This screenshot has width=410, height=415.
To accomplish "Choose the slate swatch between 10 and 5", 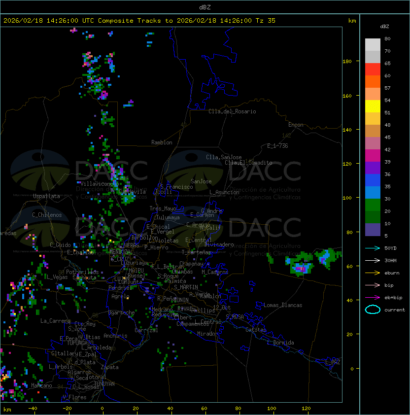I will point(373,230).
